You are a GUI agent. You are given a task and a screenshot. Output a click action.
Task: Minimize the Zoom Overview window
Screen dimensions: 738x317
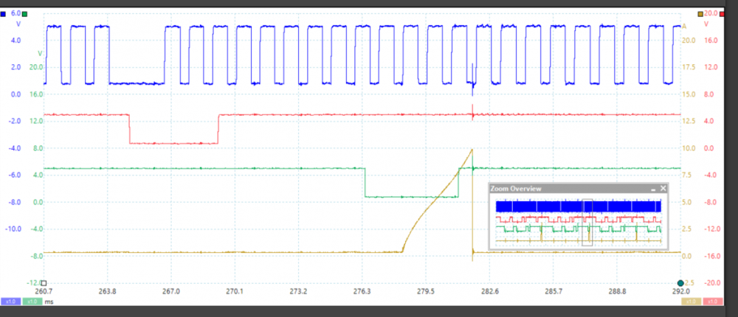pos(653,189)
